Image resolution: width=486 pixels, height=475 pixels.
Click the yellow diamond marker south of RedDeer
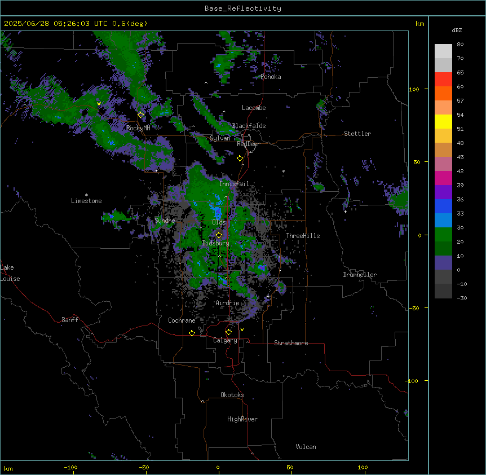(x=240, y=159)
